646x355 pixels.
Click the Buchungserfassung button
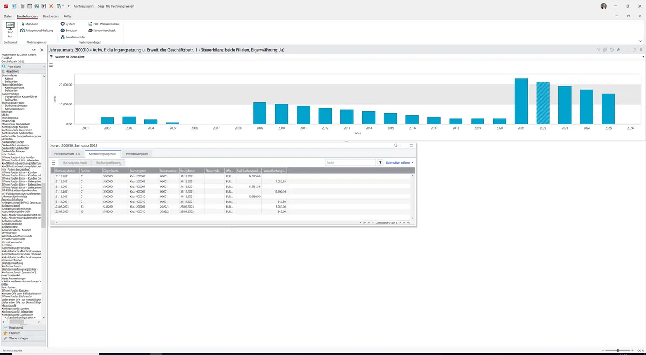pyautogui.click(x=109, y=162)
